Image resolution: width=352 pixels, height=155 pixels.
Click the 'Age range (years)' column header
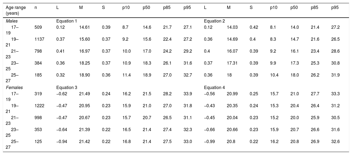16,10
